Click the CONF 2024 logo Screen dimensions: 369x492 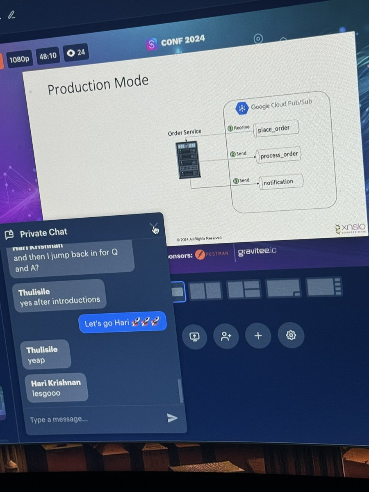[175, 42]
